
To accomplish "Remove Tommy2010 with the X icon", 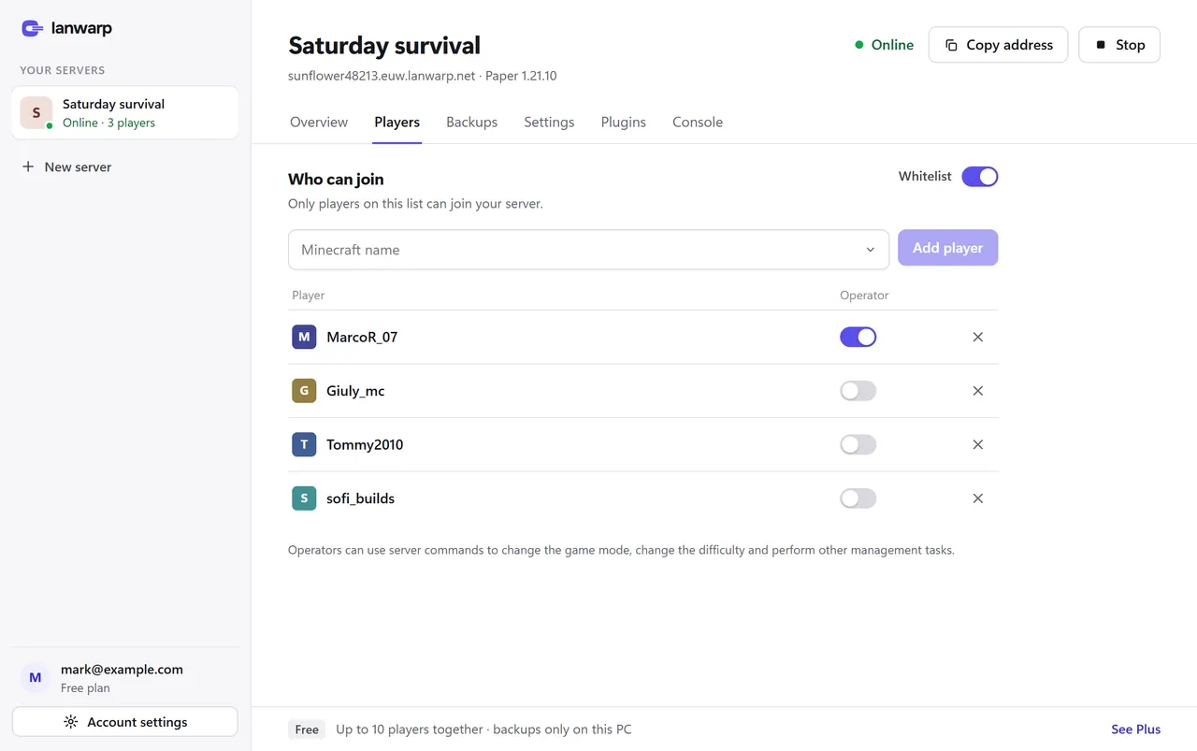I will pyautogui.click(x=977, y=444).
